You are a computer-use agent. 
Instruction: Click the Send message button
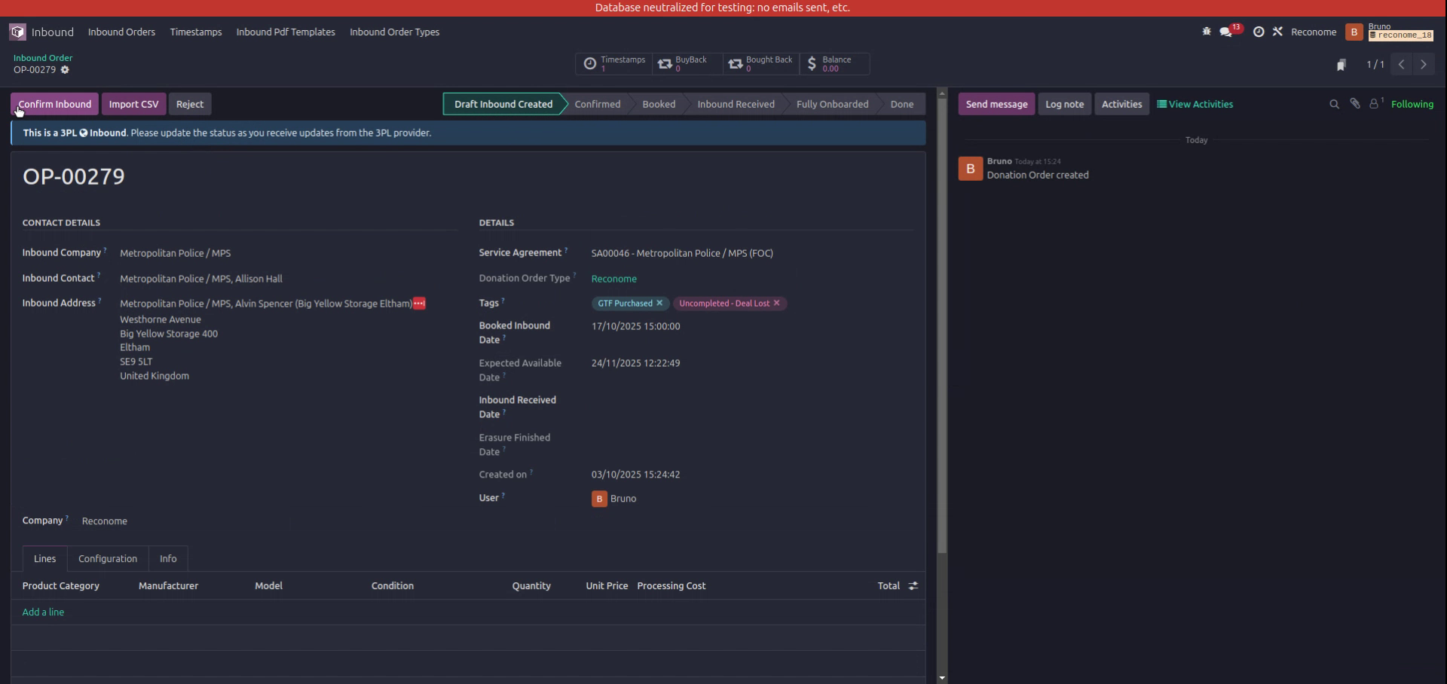pos(996,103)
